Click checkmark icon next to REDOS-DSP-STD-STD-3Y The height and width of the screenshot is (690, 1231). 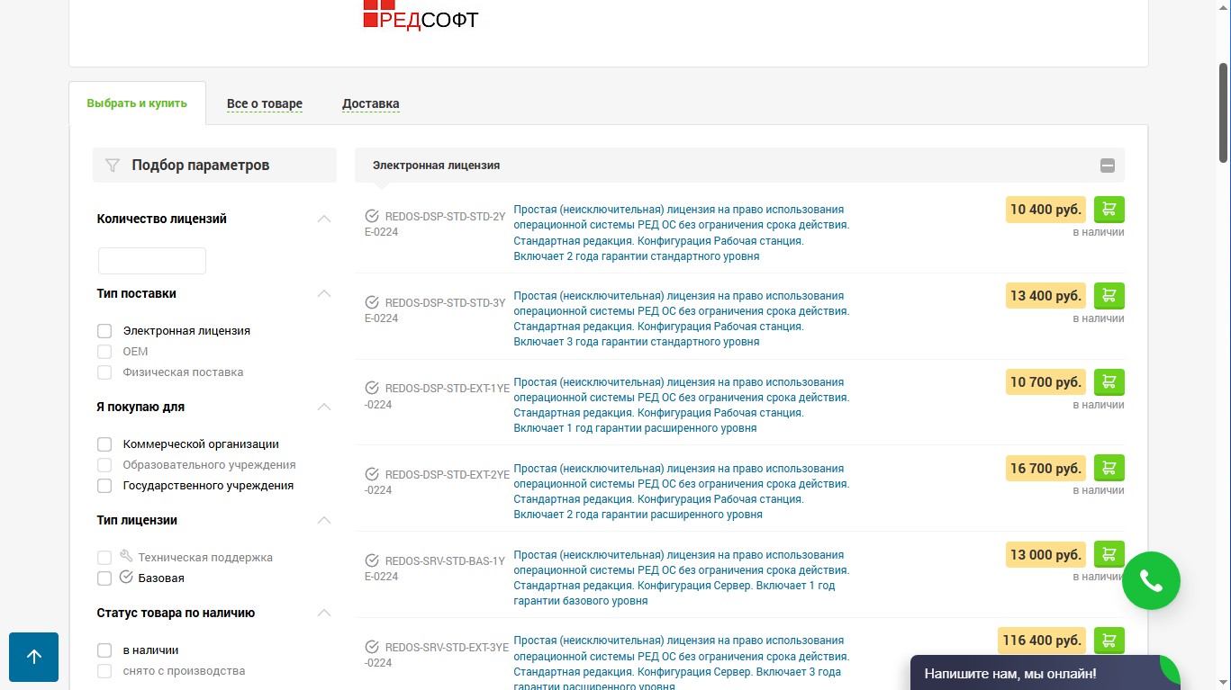[x=372, y=302]
